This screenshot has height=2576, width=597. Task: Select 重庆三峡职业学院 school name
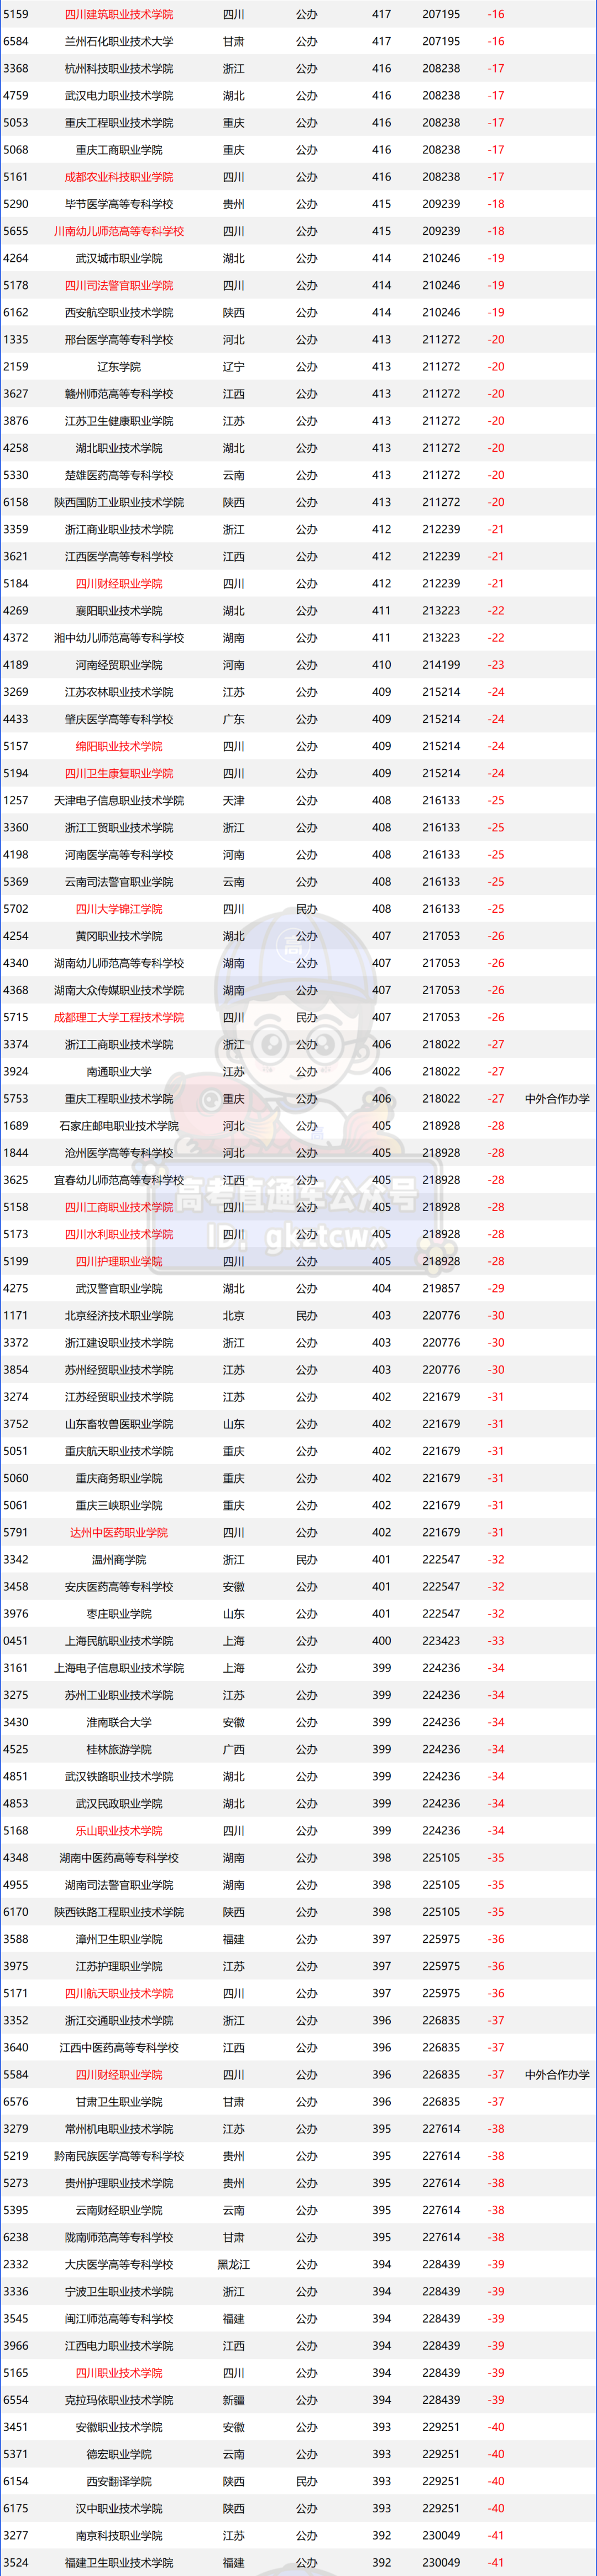pos(119,1505)
